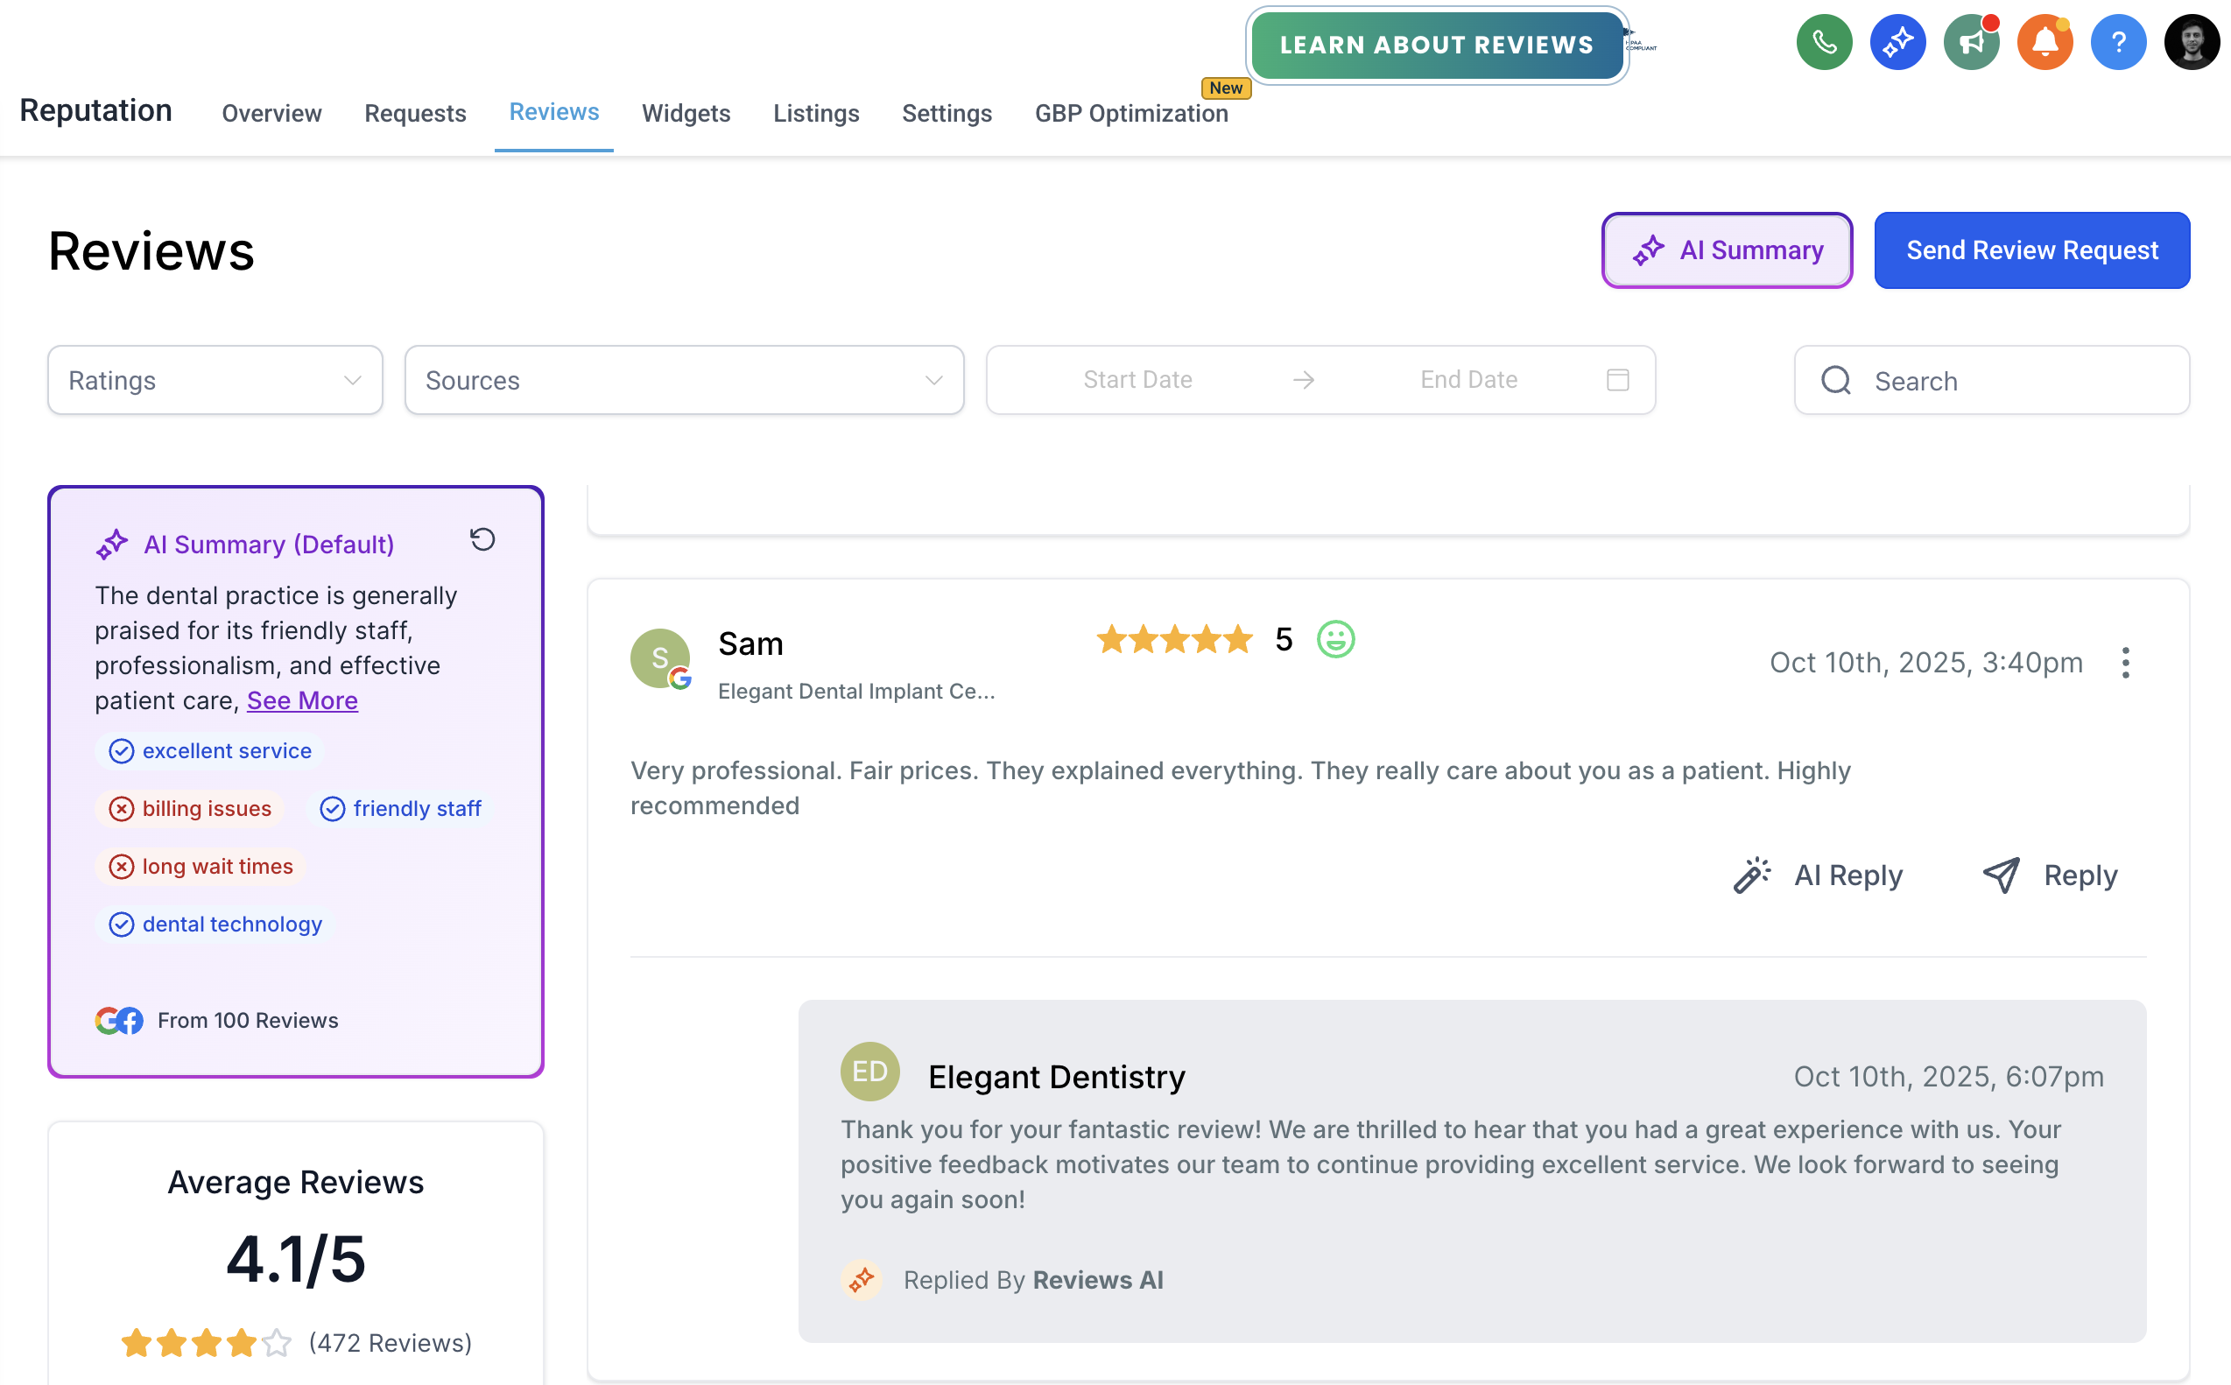Image resolution: width=2231 pixels, height=1385 pixels.
Task: Open the megaphone announcements icon
Action: pos(1971,43)
